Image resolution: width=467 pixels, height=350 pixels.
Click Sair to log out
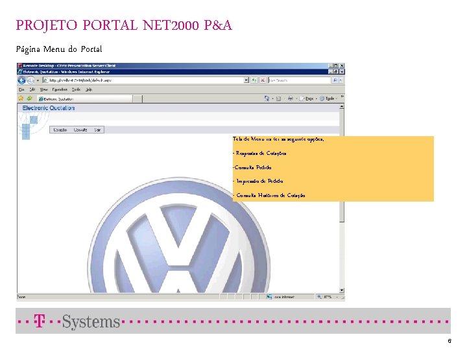click(x=97, y=130)
